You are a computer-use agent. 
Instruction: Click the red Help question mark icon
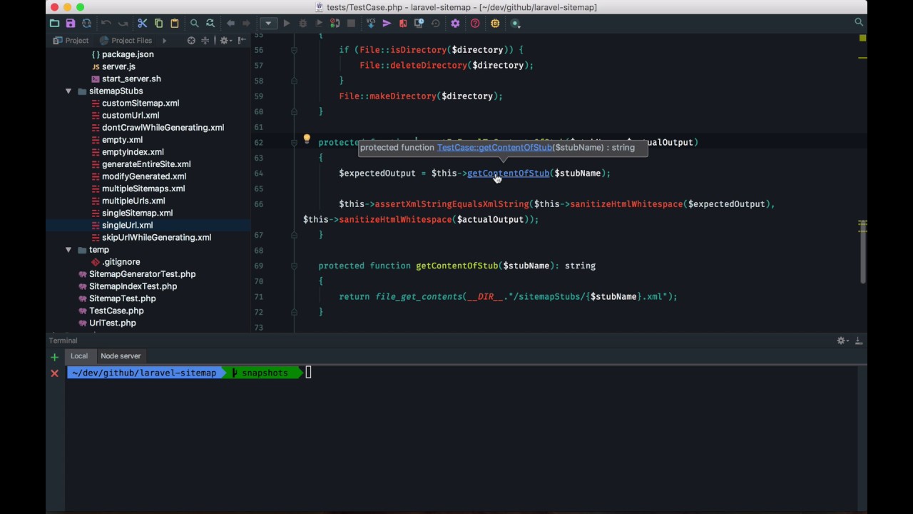[475, 23]
